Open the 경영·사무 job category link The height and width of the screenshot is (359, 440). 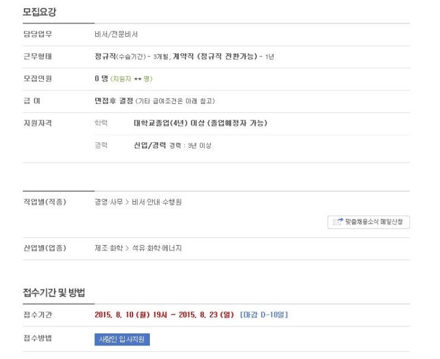coord(109,202)
